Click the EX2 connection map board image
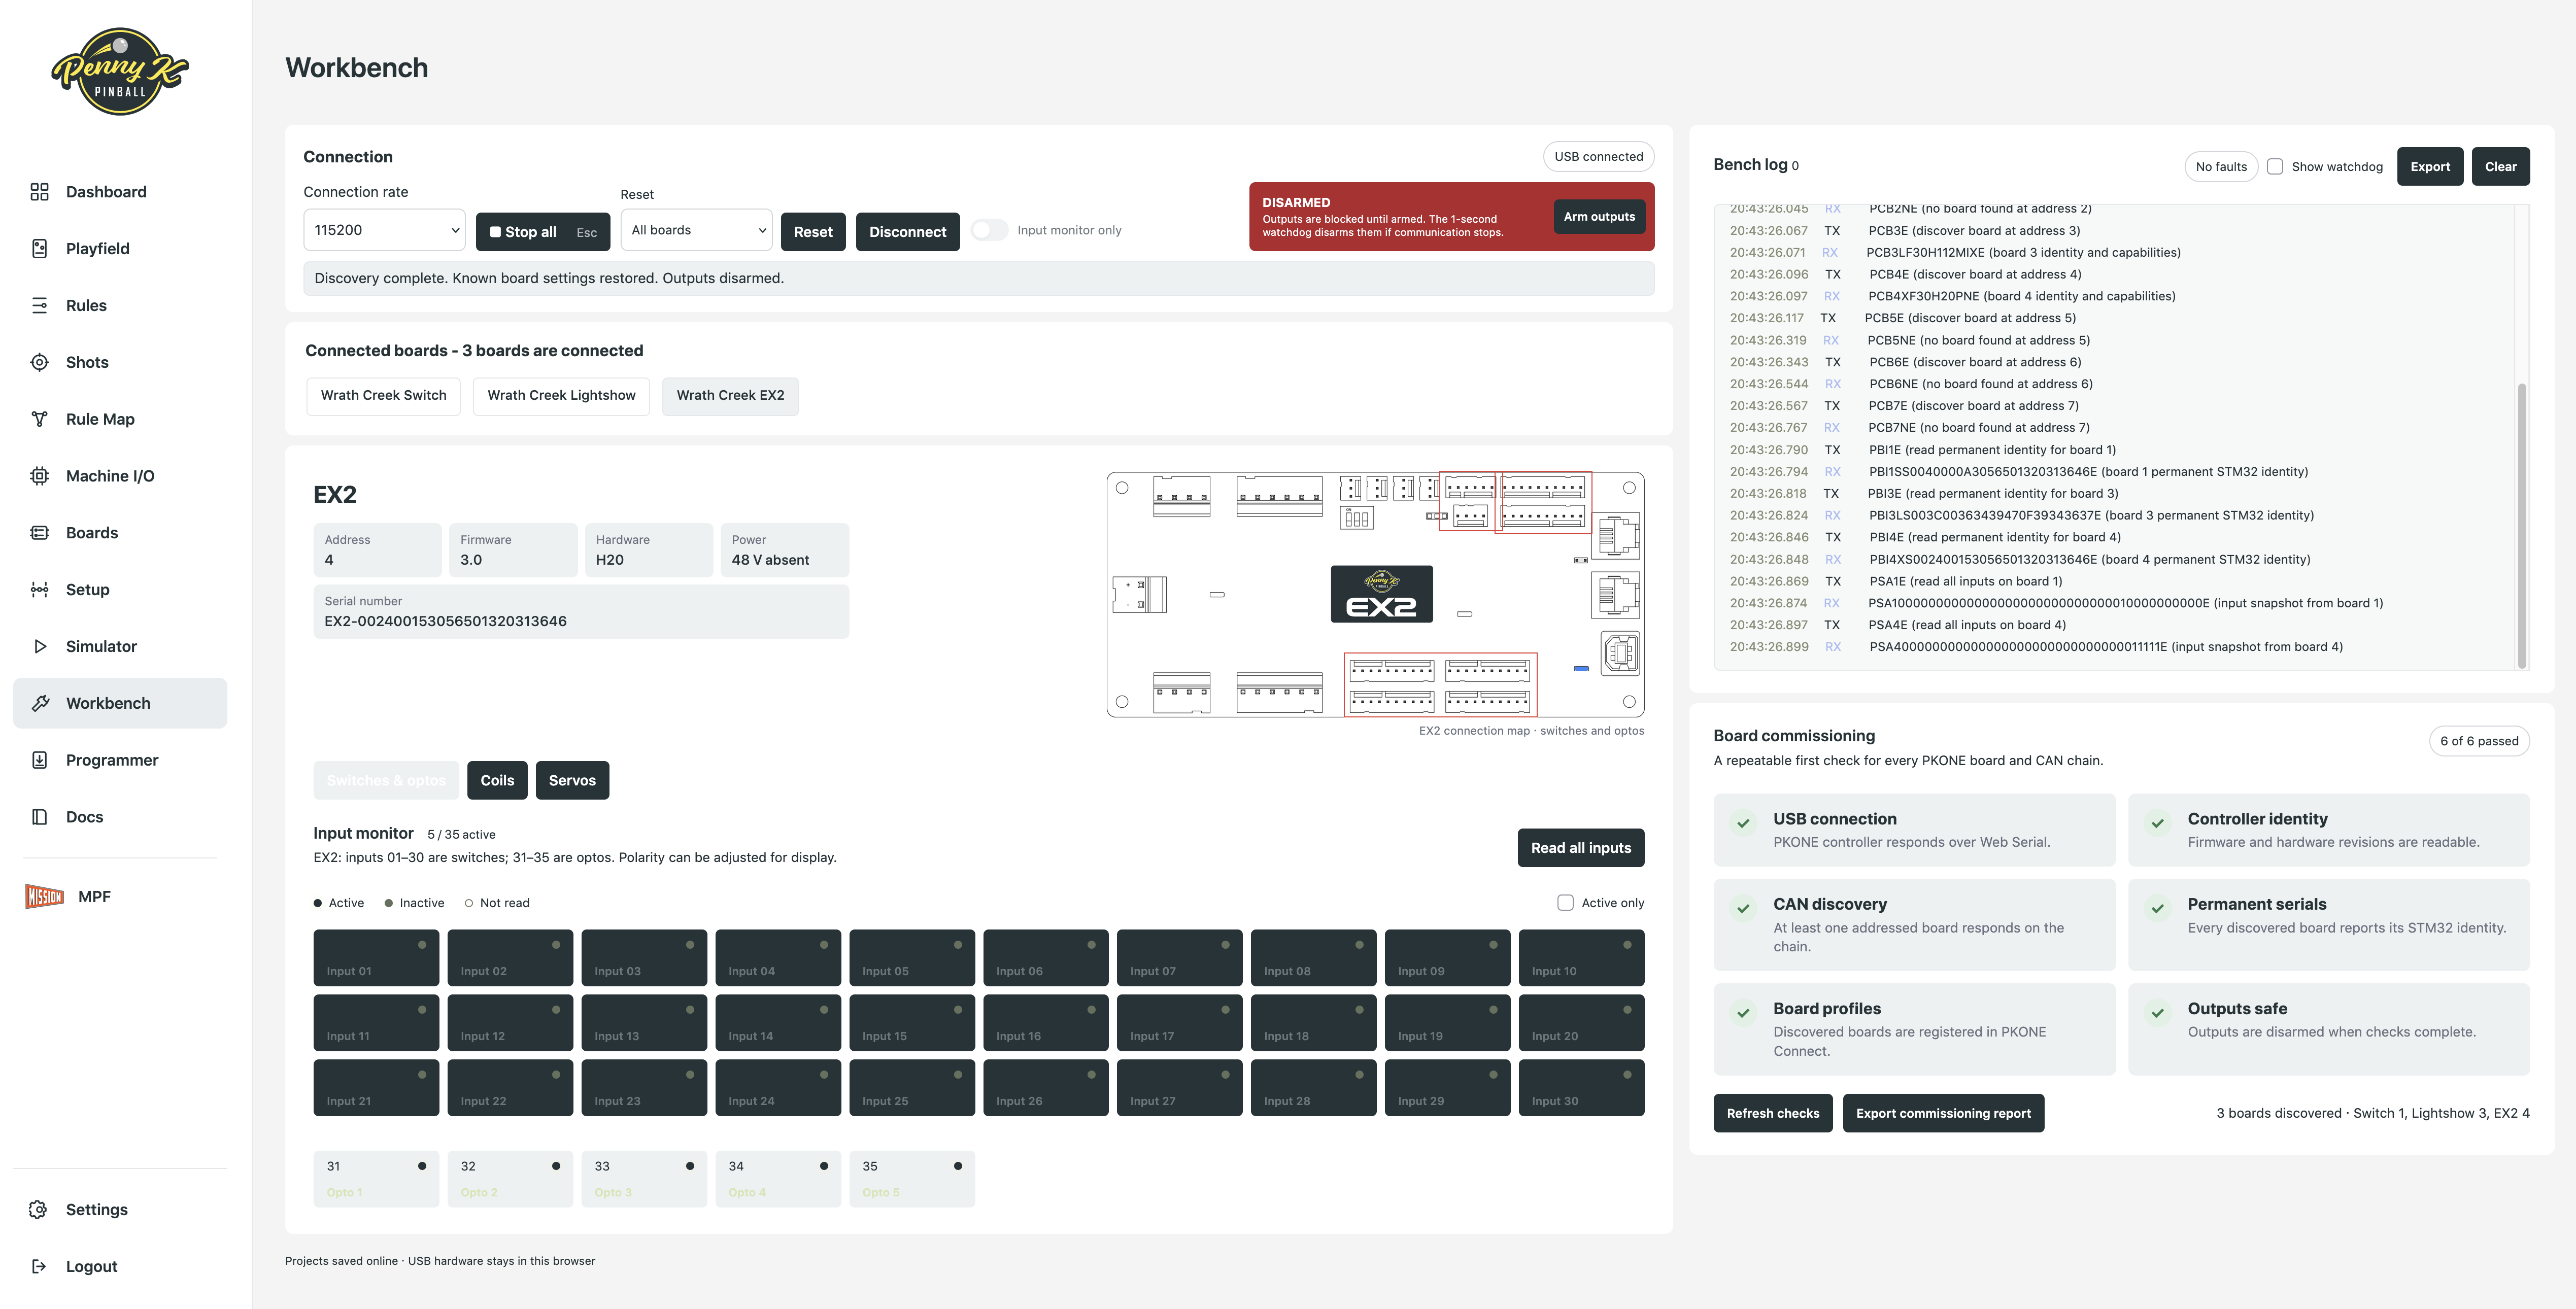The image size is (2576, 1309). (1375, 595)
